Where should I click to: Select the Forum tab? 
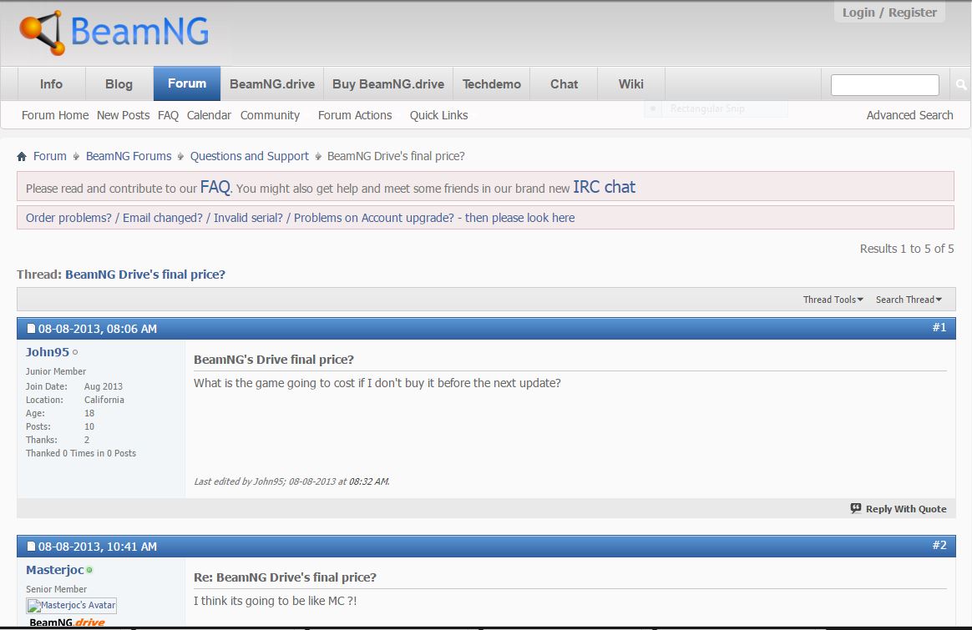pos(186,83)
